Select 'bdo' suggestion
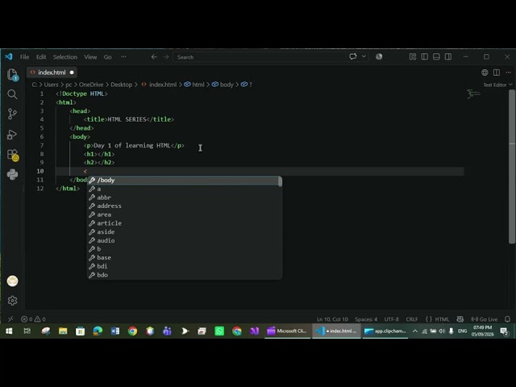This screenshot has height=387, width=516. click(183, 275)
